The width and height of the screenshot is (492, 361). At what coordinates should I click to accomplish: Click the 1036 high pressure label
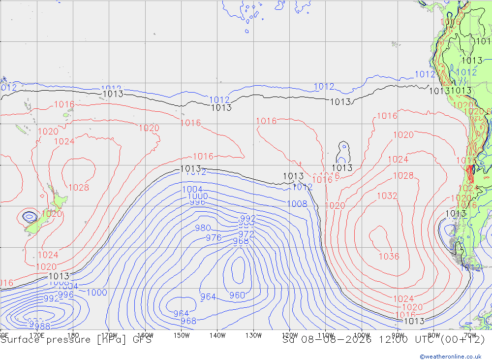(x=389, y=257)
